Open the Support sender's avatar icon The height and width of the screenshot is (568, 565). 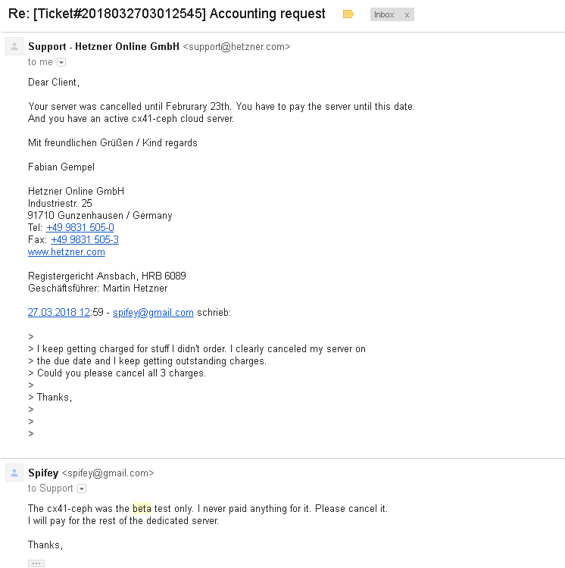14,46
